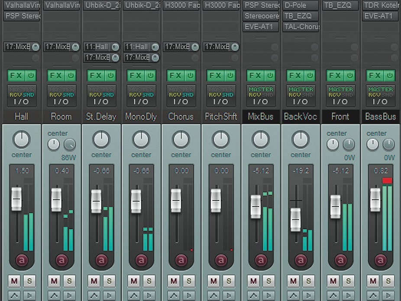
Task: Select the Hall track name
Action: pos(22,117)
